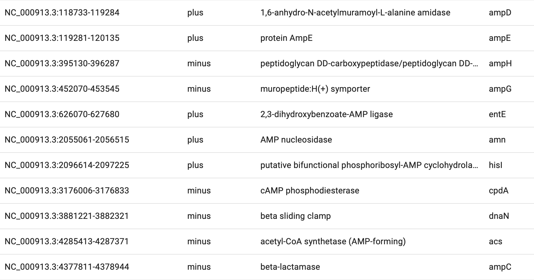Click location NC_000913.3:3881221-3882321

(67, 216)
